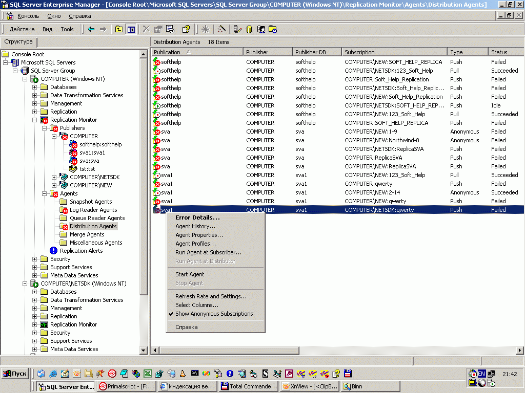
Task: Click the EN language indicator in tray
Action: (x=481, y=374)
